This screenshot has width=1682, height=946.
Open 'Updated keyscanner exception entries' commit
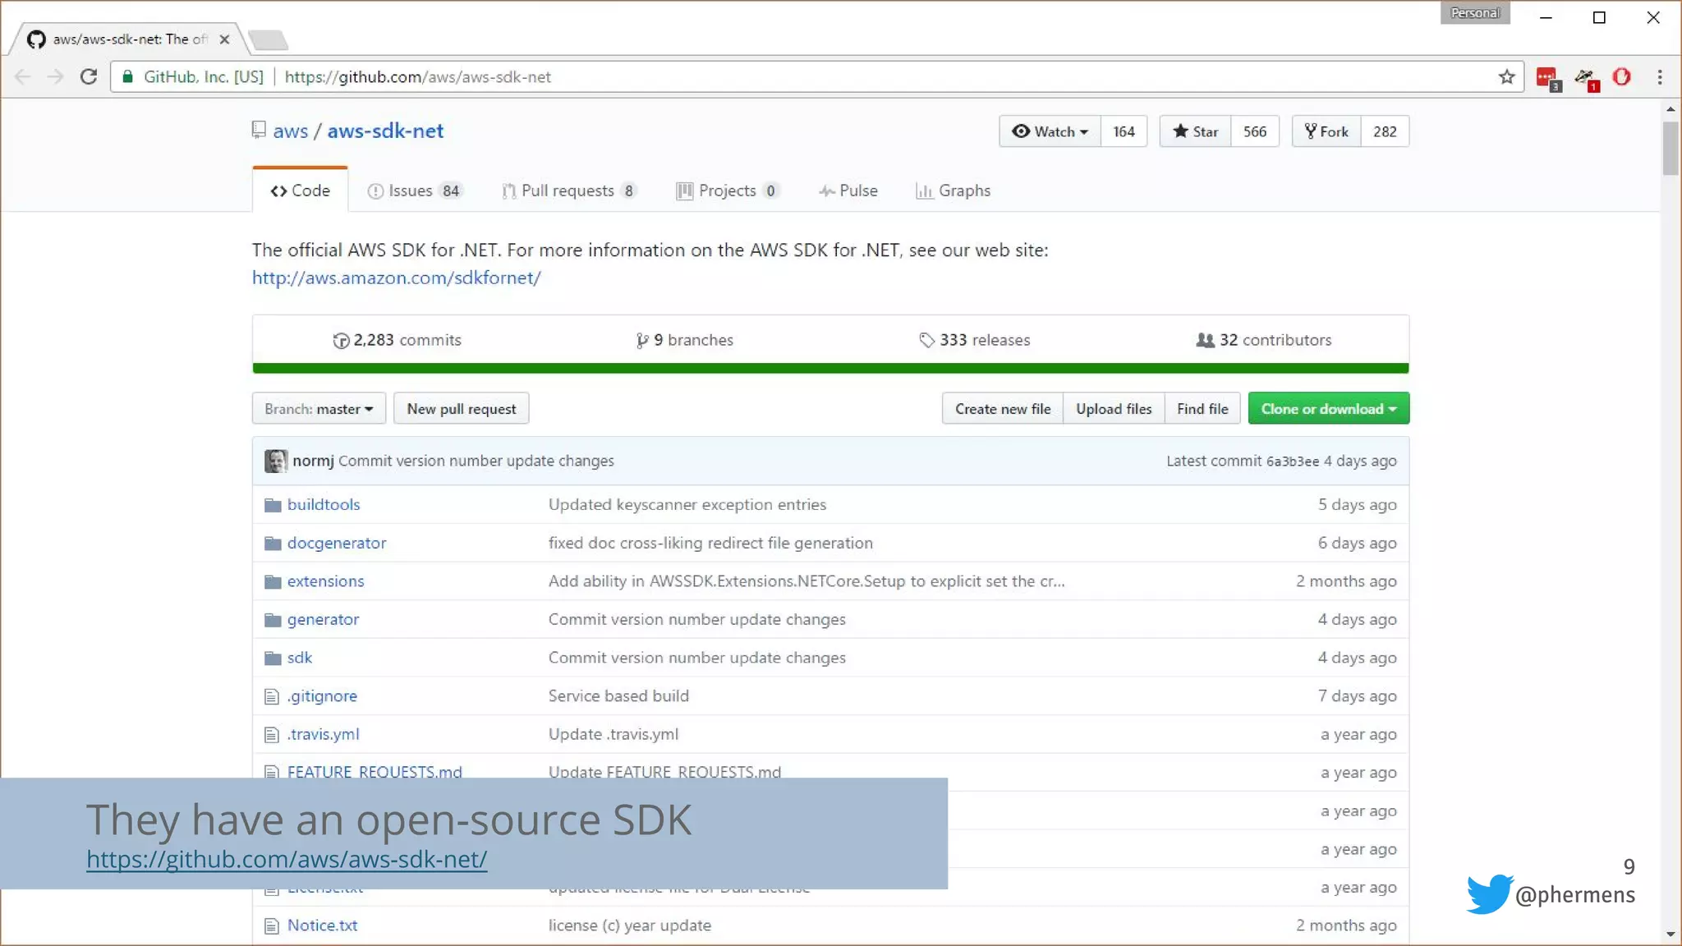click(687, 505)
